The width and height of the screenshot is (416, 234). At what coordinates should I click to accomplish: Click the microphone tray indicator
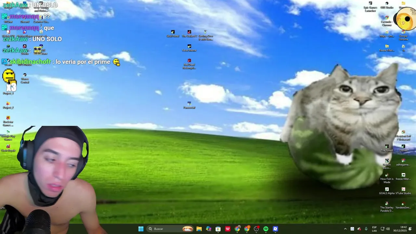pyautogui.click(x=366, y=229)
